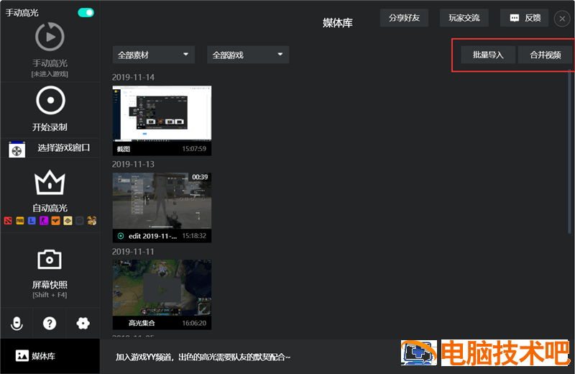Click the media list vertical scrollbar
Screen dimensions: 575x374
pos(569,150)
